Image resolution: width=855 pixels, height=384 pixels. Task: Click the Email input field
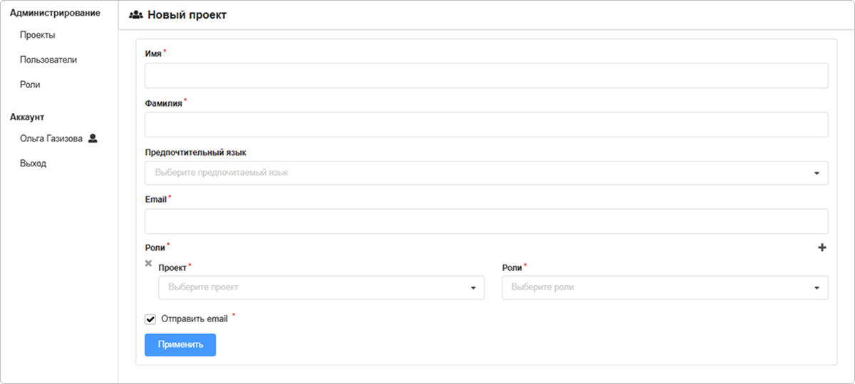click(486, 221)
